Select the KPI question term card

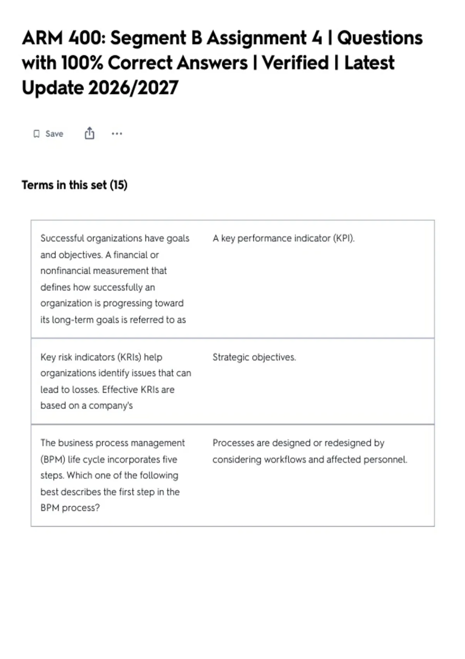[x=232, y=279]
